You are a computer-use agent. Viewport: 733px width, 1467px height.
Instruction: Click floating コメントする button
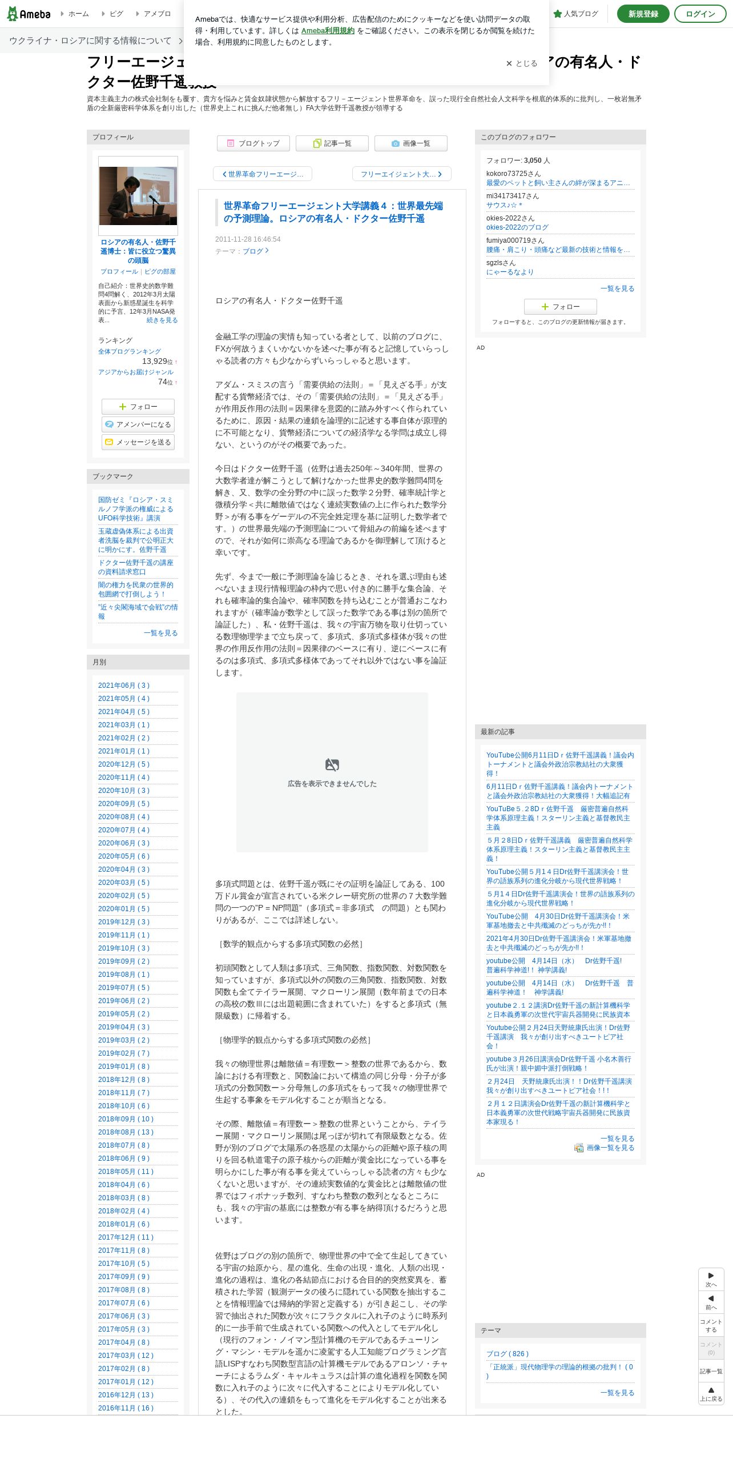(711, 1325)
